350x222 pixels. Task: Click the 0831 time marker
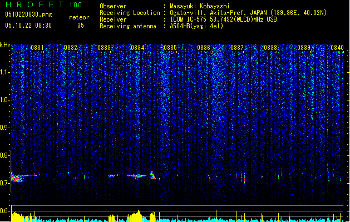37,48
